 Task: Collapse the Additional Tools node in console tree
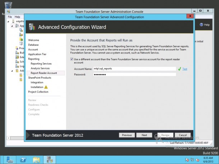(12, 71)
